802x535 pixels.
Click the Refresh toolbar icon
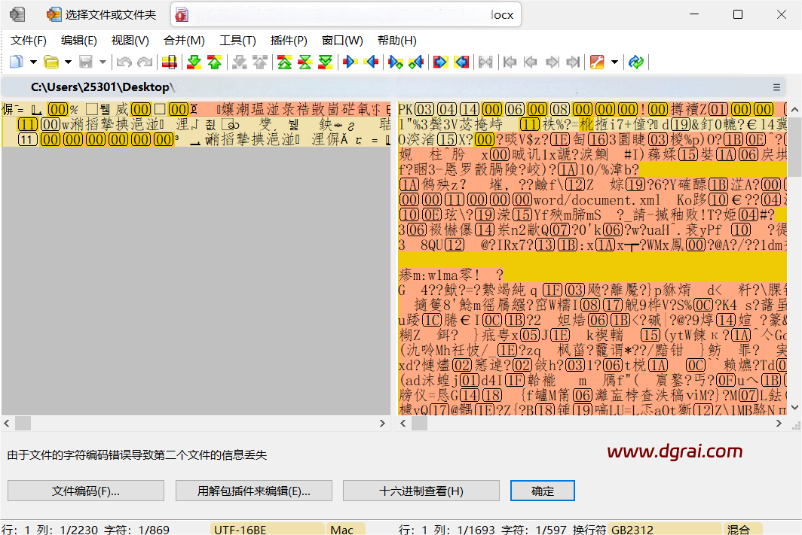click(636, 62)
